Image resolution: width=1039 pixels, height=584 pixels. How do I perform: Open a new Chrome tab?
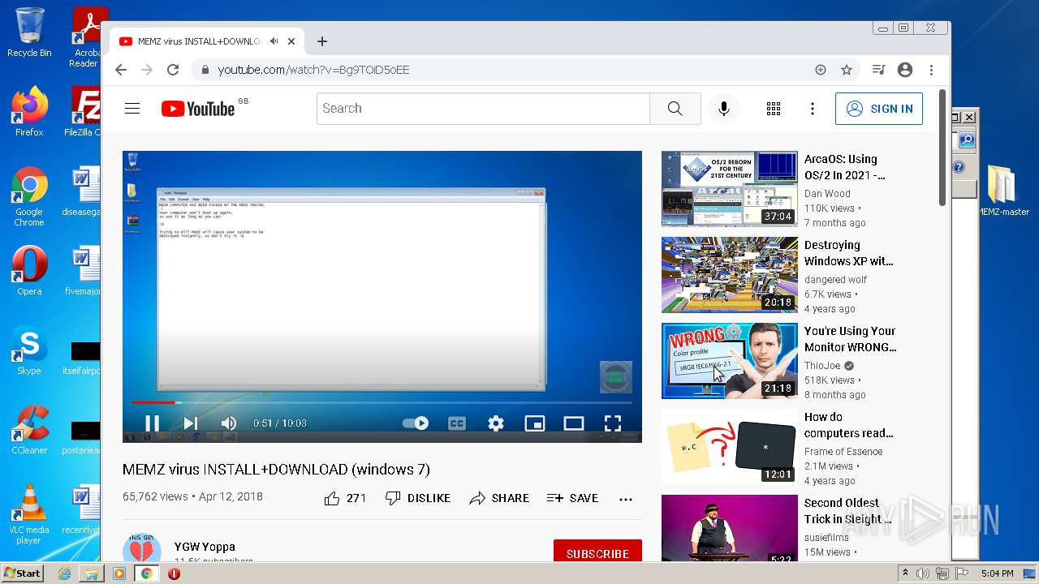[322, 41]
